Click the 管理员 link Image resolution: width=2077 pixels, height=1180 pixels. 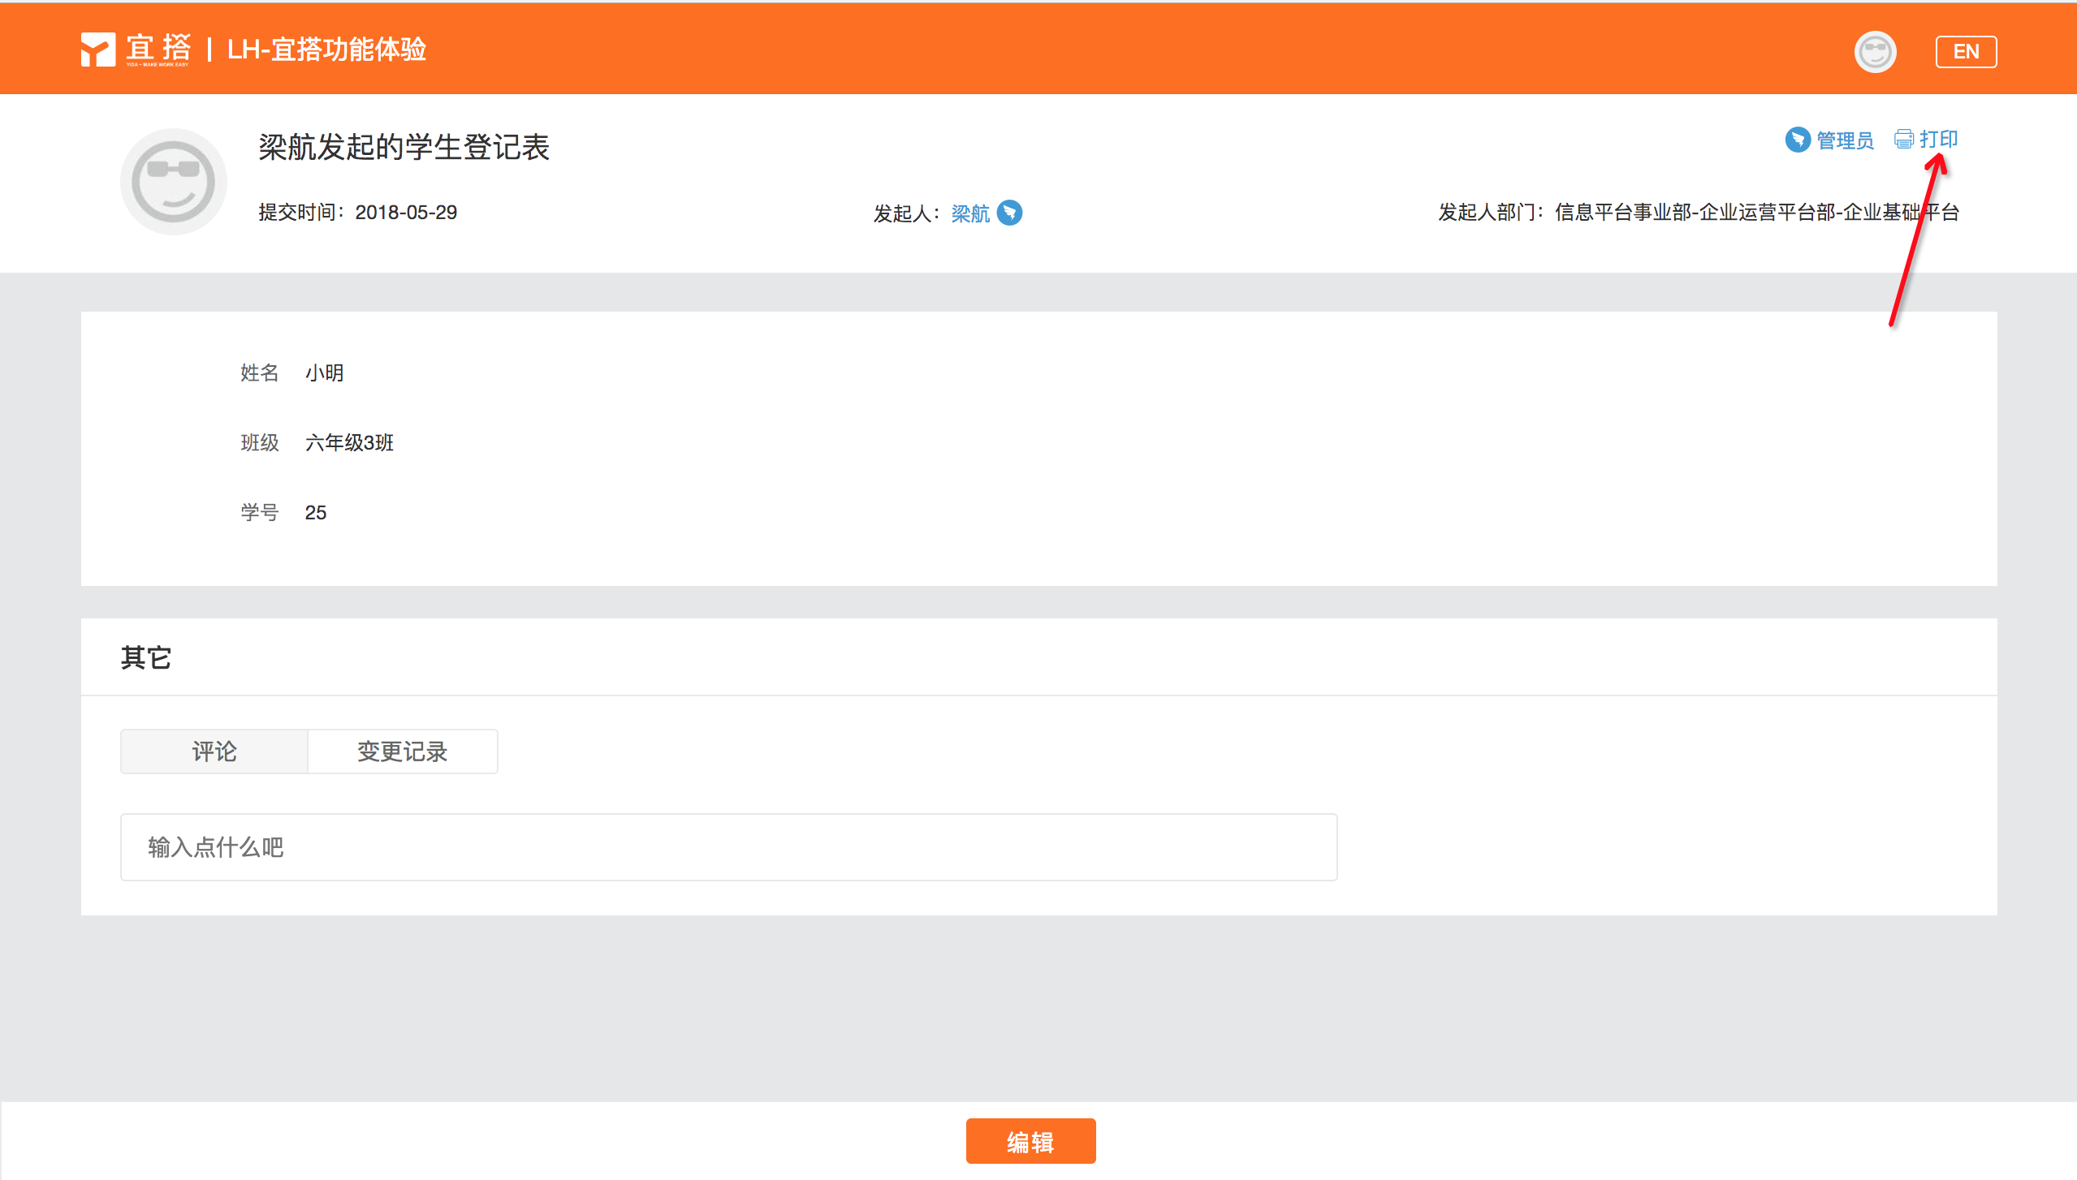(1845, 140)
